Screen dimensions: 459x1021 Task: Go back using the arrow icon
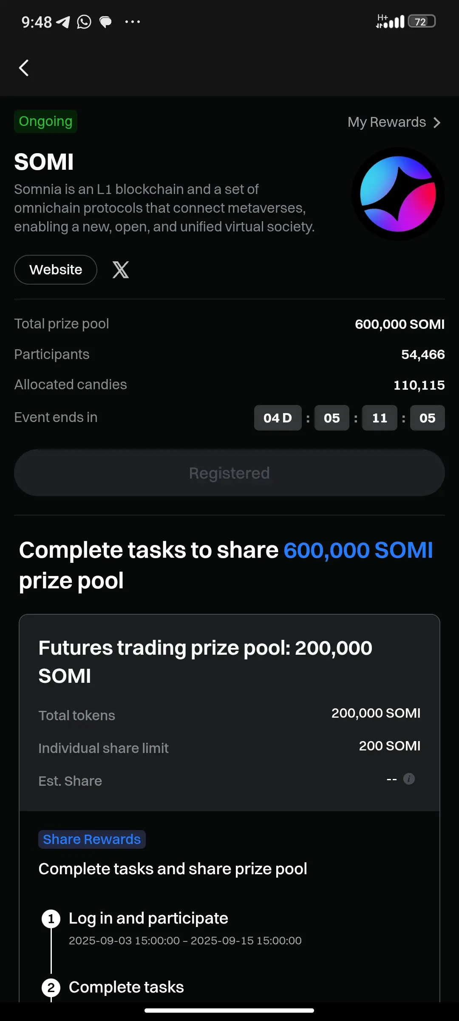(24, 68)
